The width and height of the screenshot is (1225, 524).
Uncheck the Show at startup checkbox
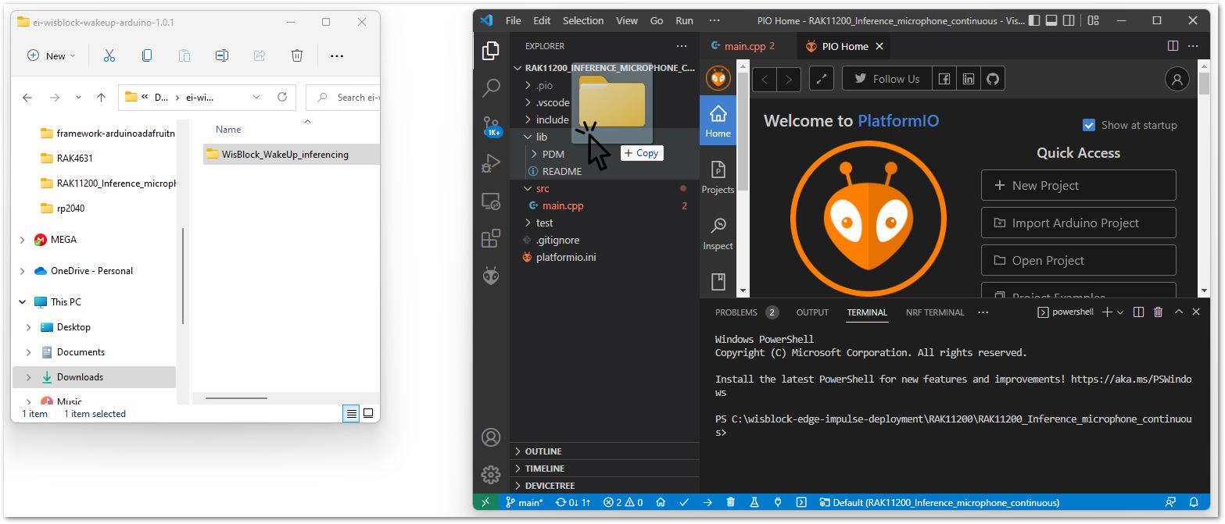point(1089,125)
